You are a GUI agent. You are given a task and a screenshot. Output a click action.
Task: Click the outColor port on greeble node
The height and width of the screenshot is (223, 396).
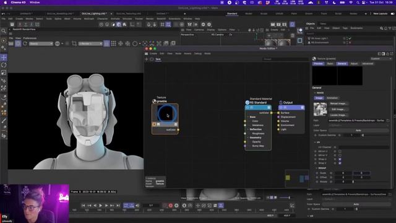(178, 129)
